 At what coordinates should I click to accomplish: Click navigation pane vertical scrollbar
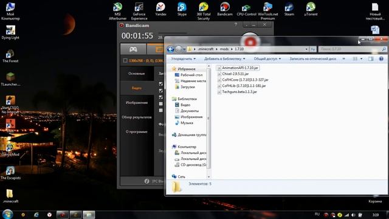click(x=208, y=119)
